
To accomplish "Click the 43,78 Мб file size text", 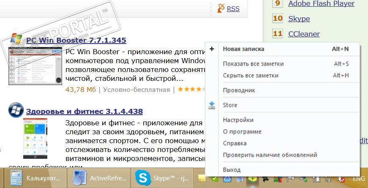I will [80, 90].
